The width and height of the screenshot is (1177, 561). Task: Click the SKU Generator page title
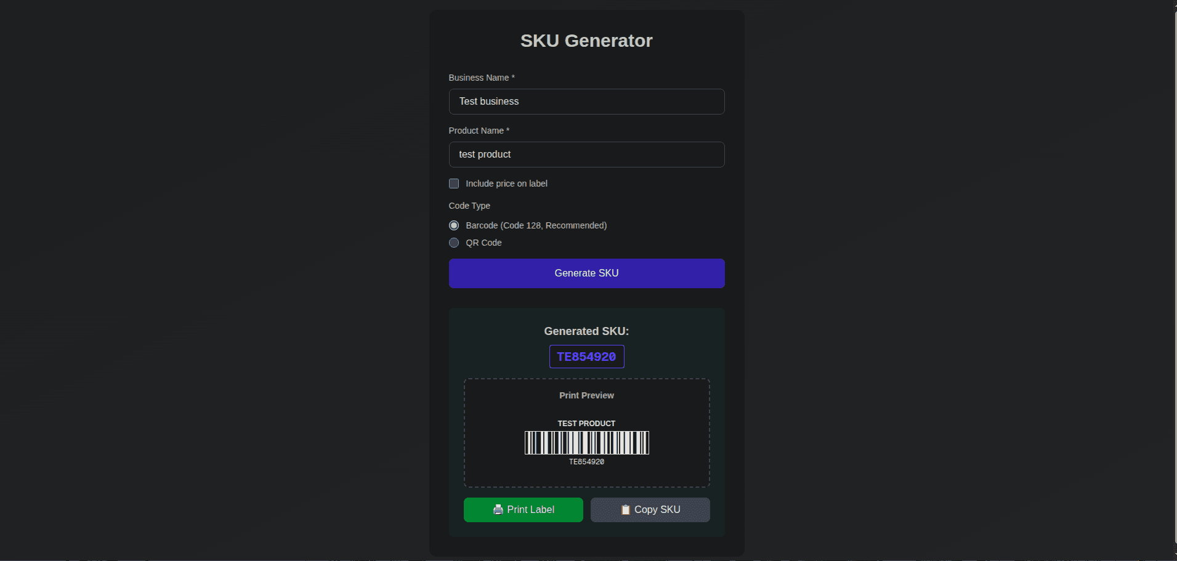[586, 41]
